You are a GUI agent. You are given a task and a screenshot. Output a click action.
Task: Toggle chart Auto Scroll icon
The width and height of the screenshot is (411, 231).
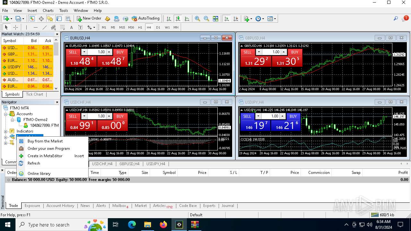tap(227, 19)
